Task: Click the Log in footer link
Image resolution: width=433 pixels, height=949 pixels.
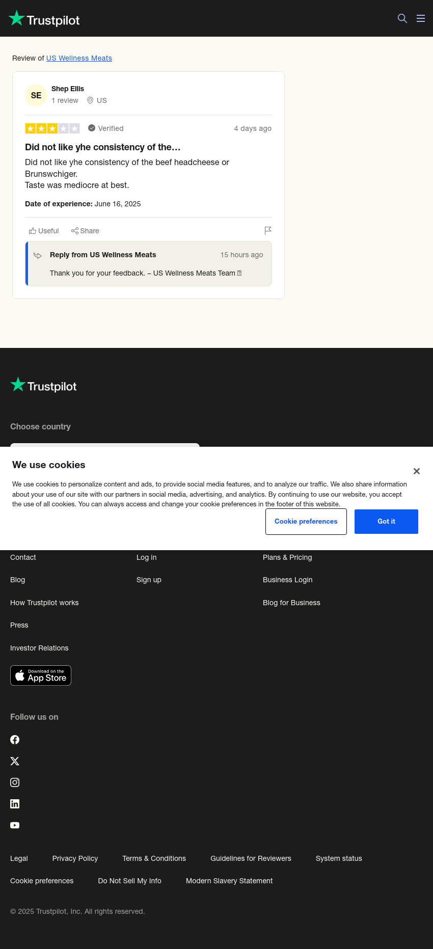Action: (x=147, y=557)
